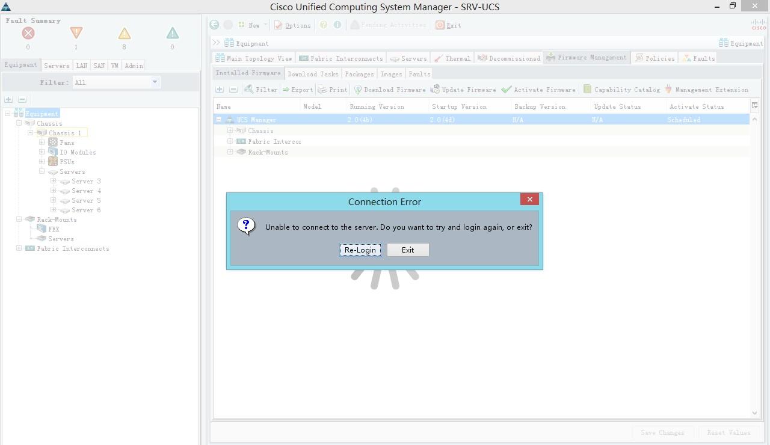Switch to the Servers navigation tab
770x445 pixels.
[57, 66]
